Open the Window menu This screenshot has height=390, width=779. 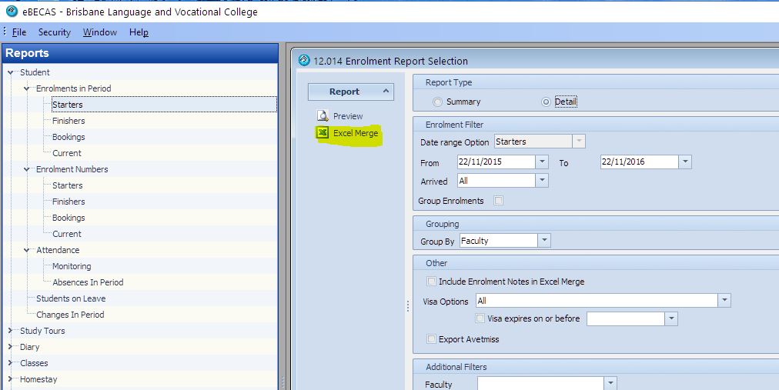click(100, 32)
